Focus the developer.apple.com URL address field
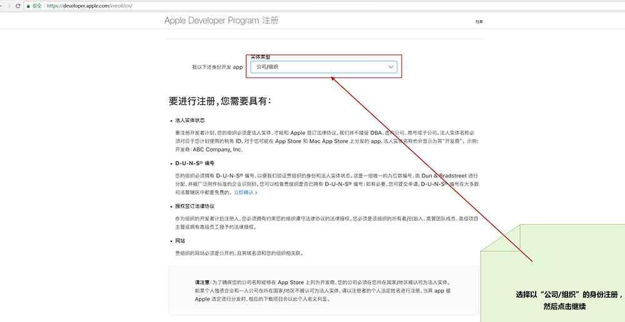This screenshot has width=625, height=322. point(94,6)
